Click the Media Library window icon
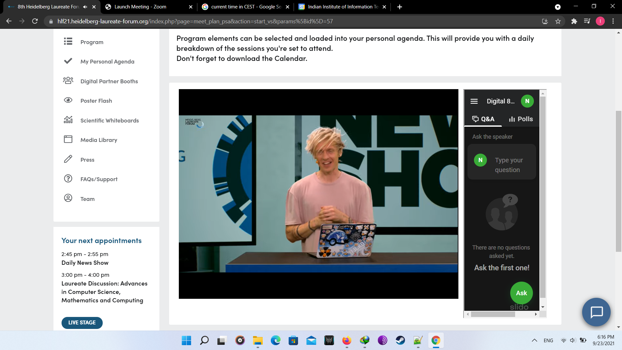The image size is (622, 350). pyautogui.click(x=68, y=139)
